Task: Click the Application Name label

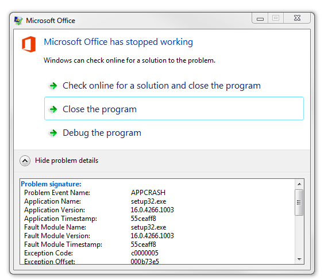Action: 52,201
